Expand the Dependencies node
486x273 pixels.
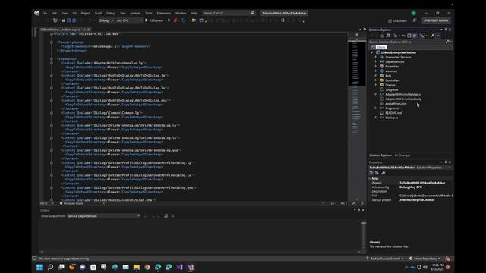(376, 62)
